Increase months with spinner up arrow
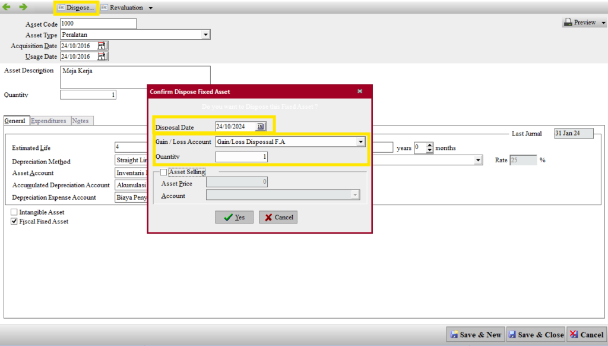Viewport: 608px width, 346px height. (429, 145)
